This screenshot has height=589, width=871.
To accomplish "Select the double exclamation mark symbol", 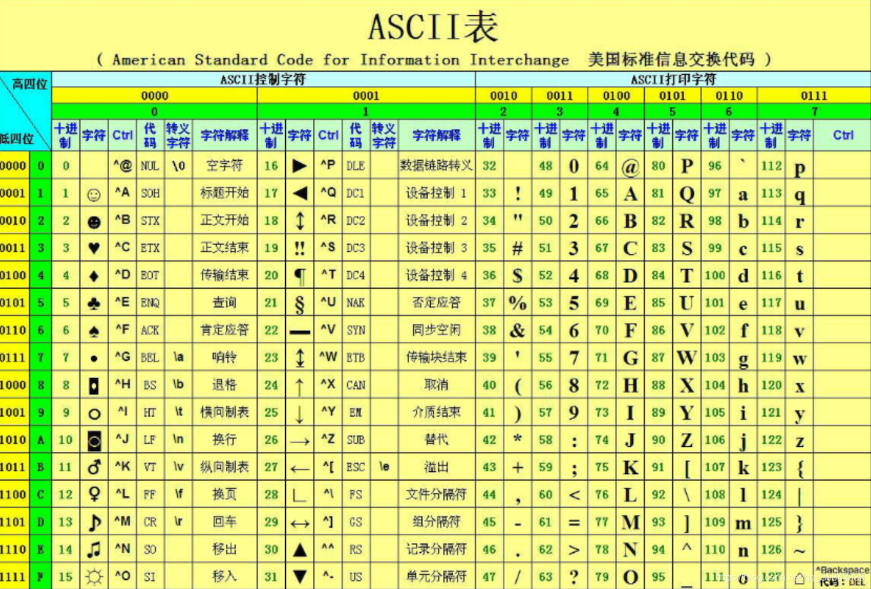I will 300,248.
